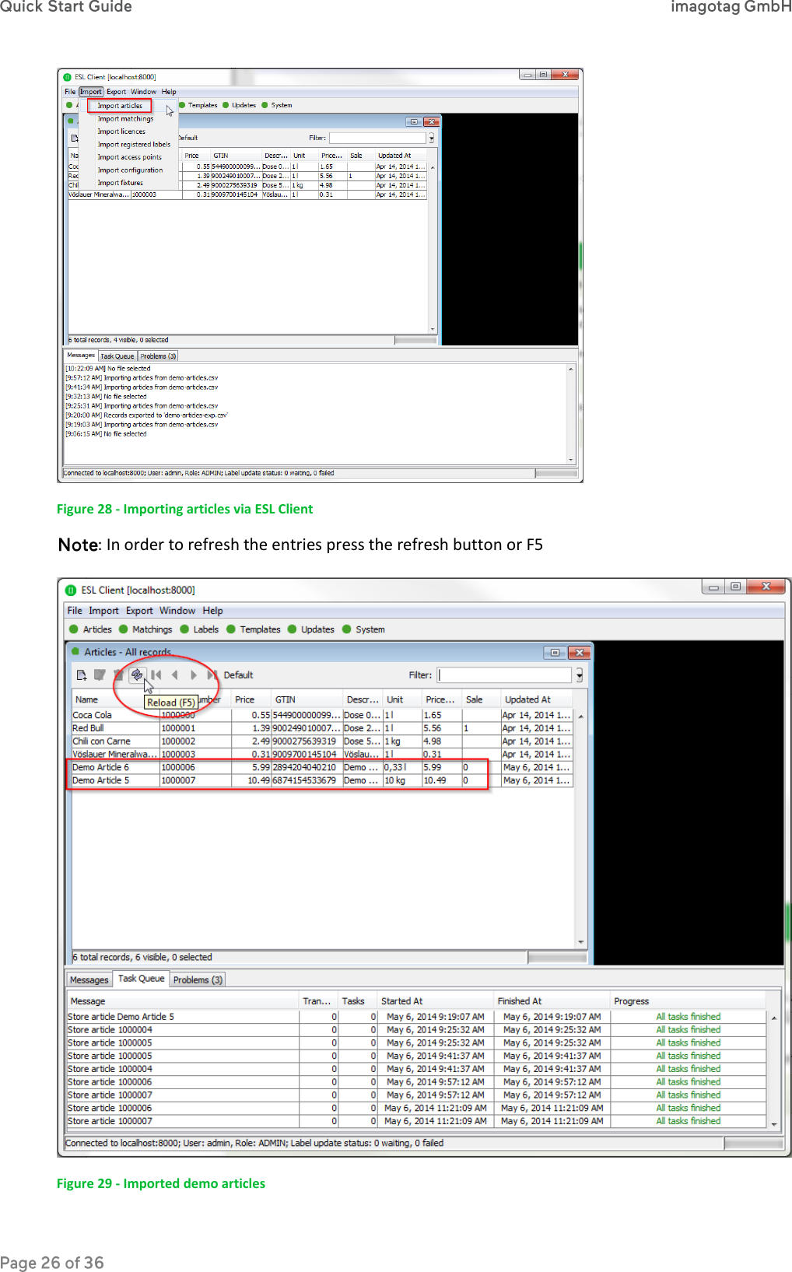Switch to Problems (3) tab in lower window
Screen dimensions: 792x1272
coord(198,979)
